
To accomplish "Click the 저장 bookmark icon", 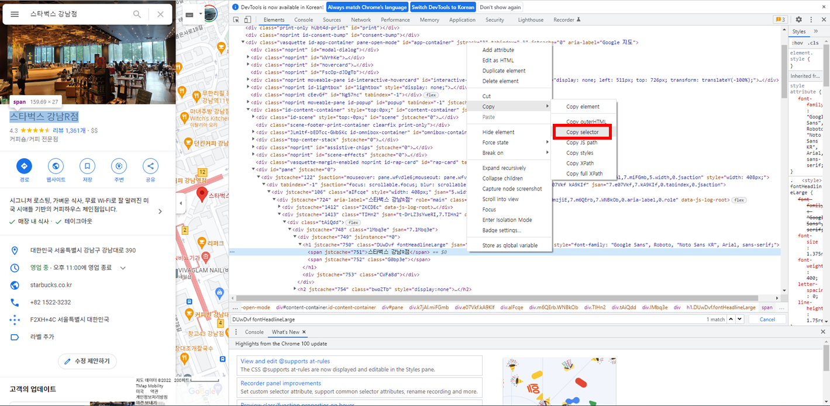I will [x=87, y=166].
